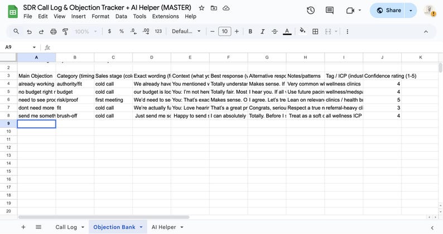Open the fill color paint bucket
The image size is (443, 234).
pos(302,31)
